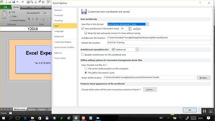
Task: Open the Store icon on the taskbar
Action: pos(40,118)
